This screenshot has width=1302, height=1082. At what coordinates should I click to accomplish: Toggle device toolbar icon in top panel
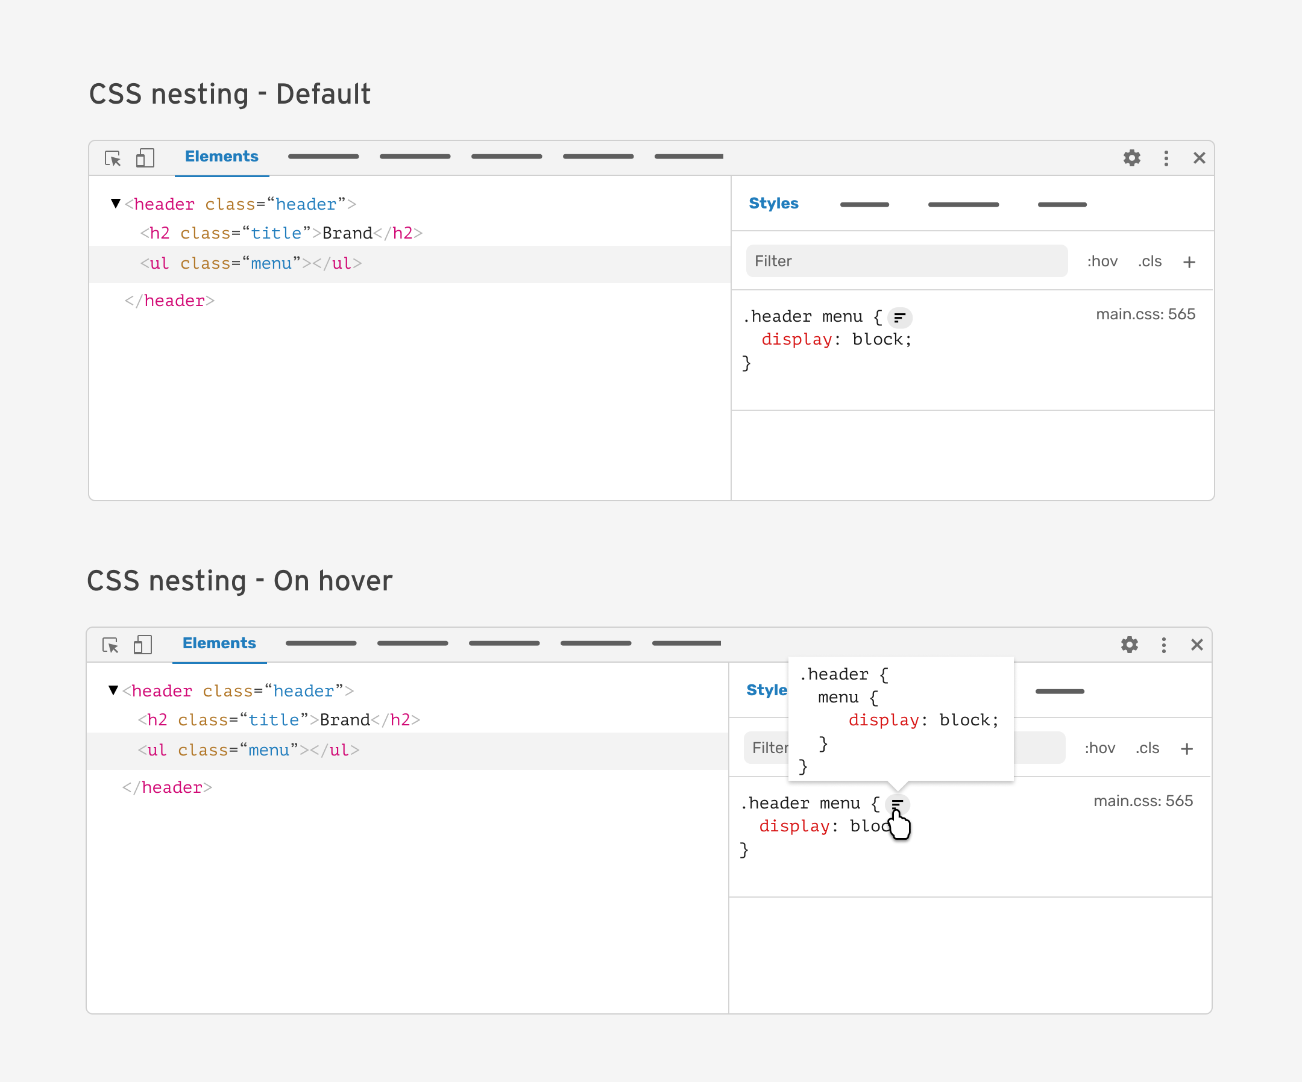click(145, 158)
